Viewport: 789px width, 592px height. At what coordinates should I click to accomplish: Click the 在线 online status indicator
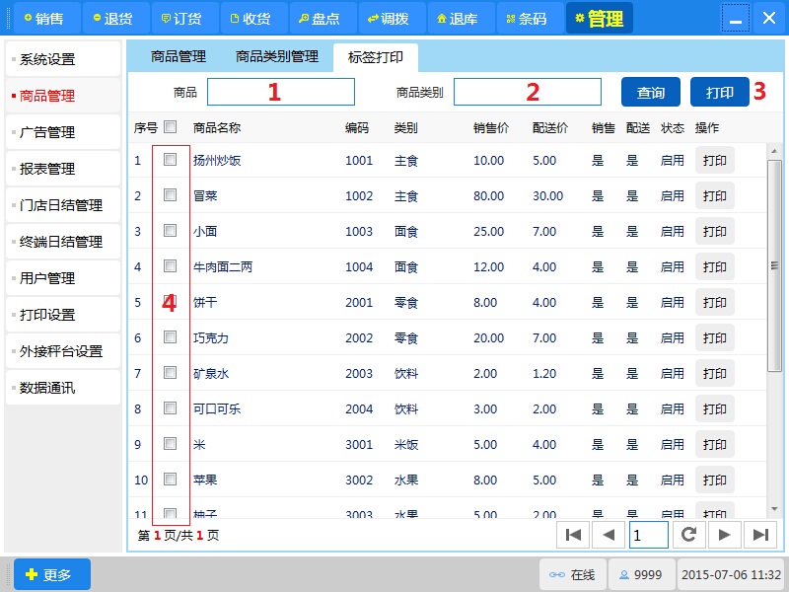click(573, 574)
